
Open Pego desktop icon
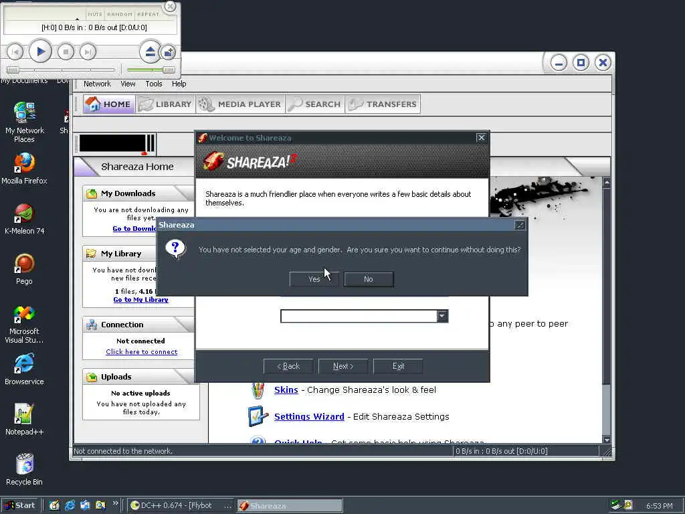pyautogui.click(x=25, y=269)
